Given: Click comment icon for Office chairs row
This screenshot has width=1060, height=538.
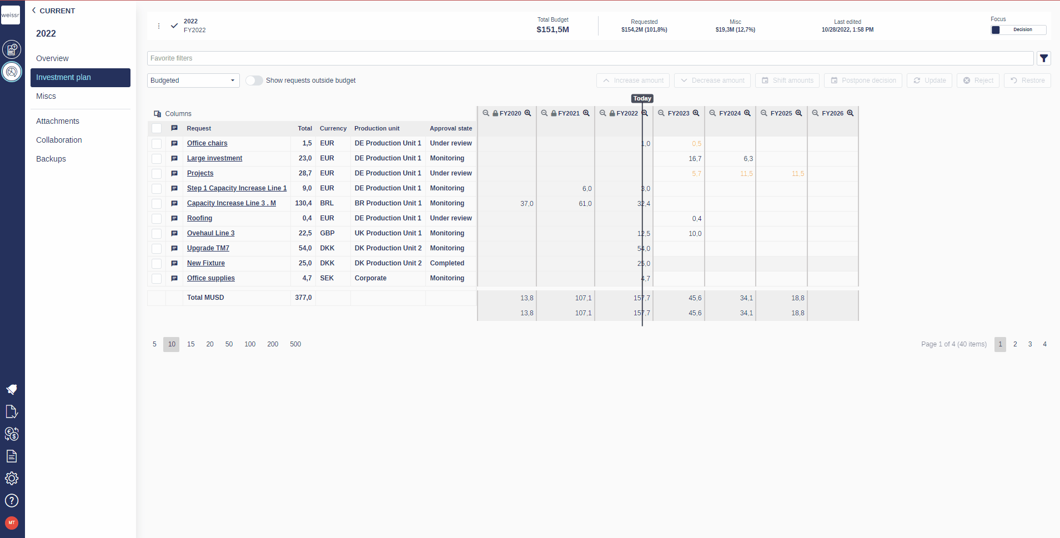Looking at the screenshot, I should pyautogui.click(x=174, y=143).
